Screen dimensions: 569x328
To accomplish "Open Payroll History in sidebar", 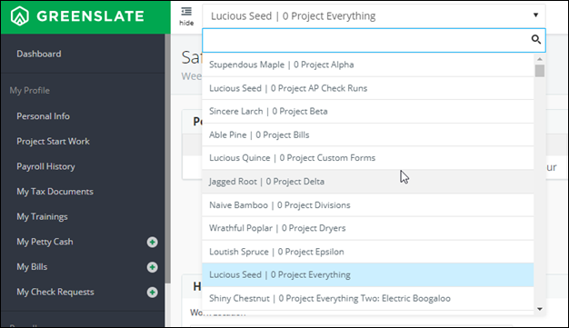I will coord(45,166).
